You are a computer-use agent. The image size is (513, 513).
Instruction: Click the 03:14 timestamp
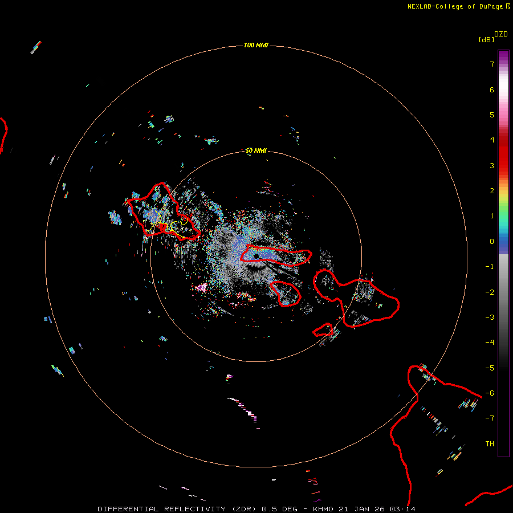[x=402, y=509]
